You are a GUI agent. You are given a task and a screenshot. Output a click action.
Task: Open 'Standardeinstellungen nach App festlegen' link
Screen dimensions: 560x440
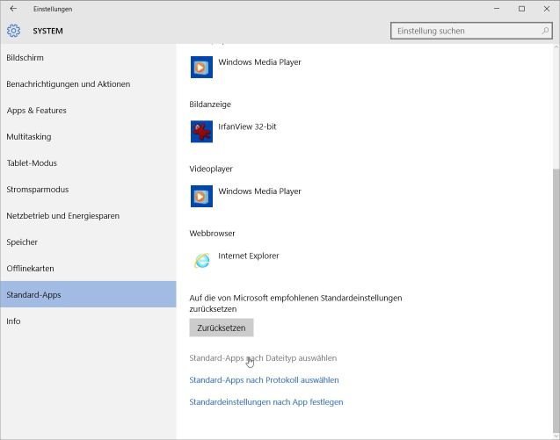point(266,402)
